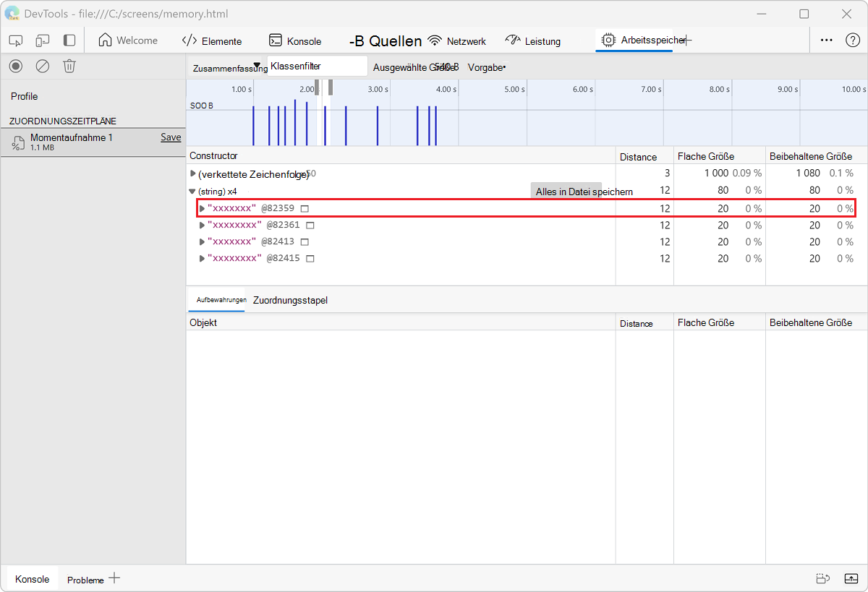Click the add panel plus icon in the bottom drawer
The image size is (868, 592).
(114, 578)
